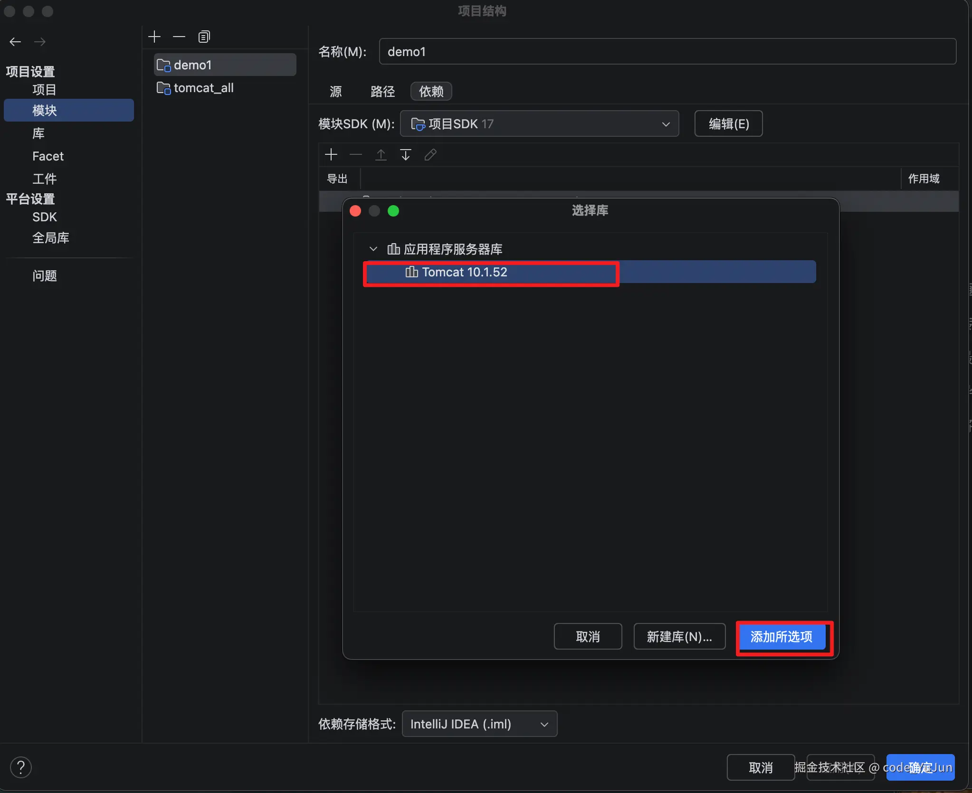The image size is (972, 793).
Task: Open the module SDK dropdown
Action: pyautogui.click(x=539, y=124)
